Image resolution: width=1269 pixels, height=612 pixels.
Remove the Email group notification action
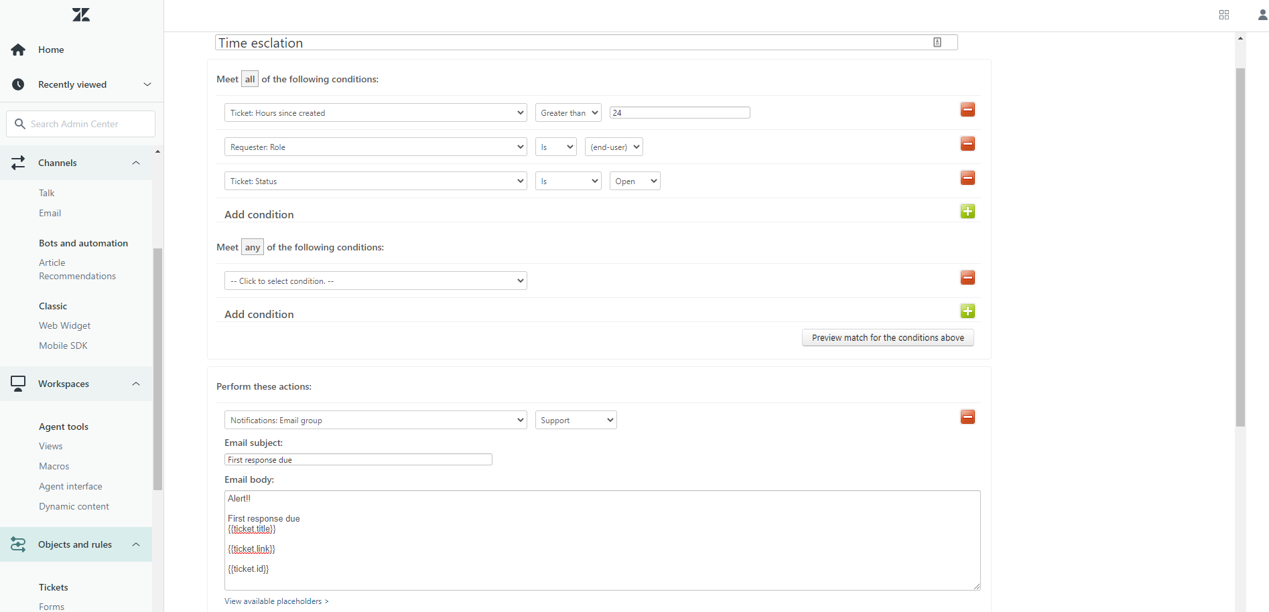pyautogui.click(x=967, y=417)
